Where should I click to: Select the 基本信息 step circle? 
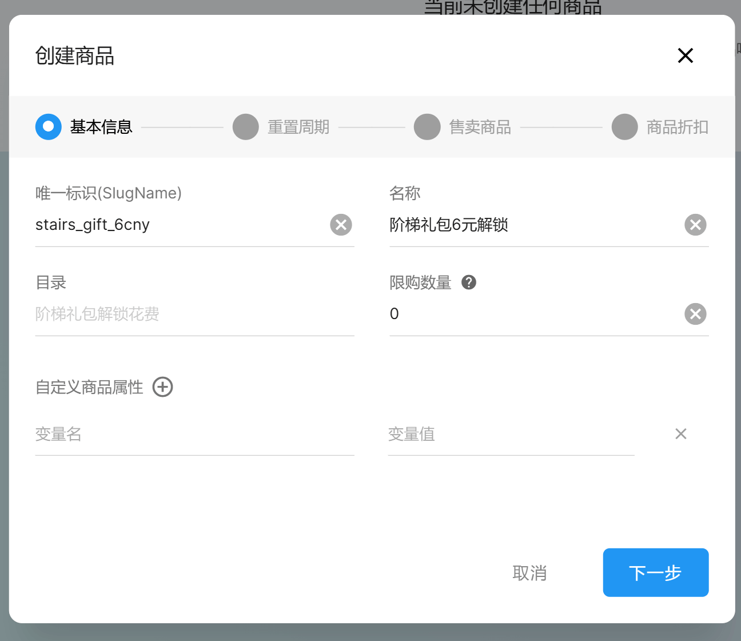click(49, 127)
